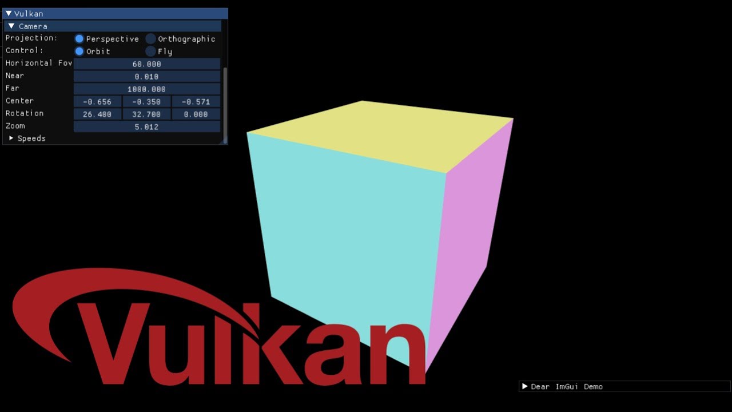The height and width of the screenshot is (412, 732).
Task: Click the Far value field 1000.000
Action: [x=147, y=89]
